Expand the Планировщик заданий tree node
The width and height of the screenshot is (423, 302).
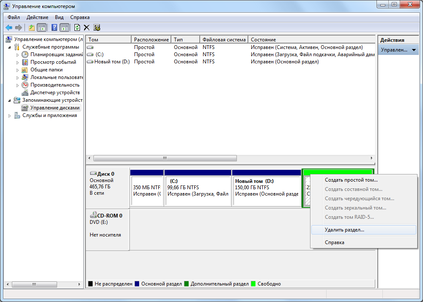coord(17,54)
